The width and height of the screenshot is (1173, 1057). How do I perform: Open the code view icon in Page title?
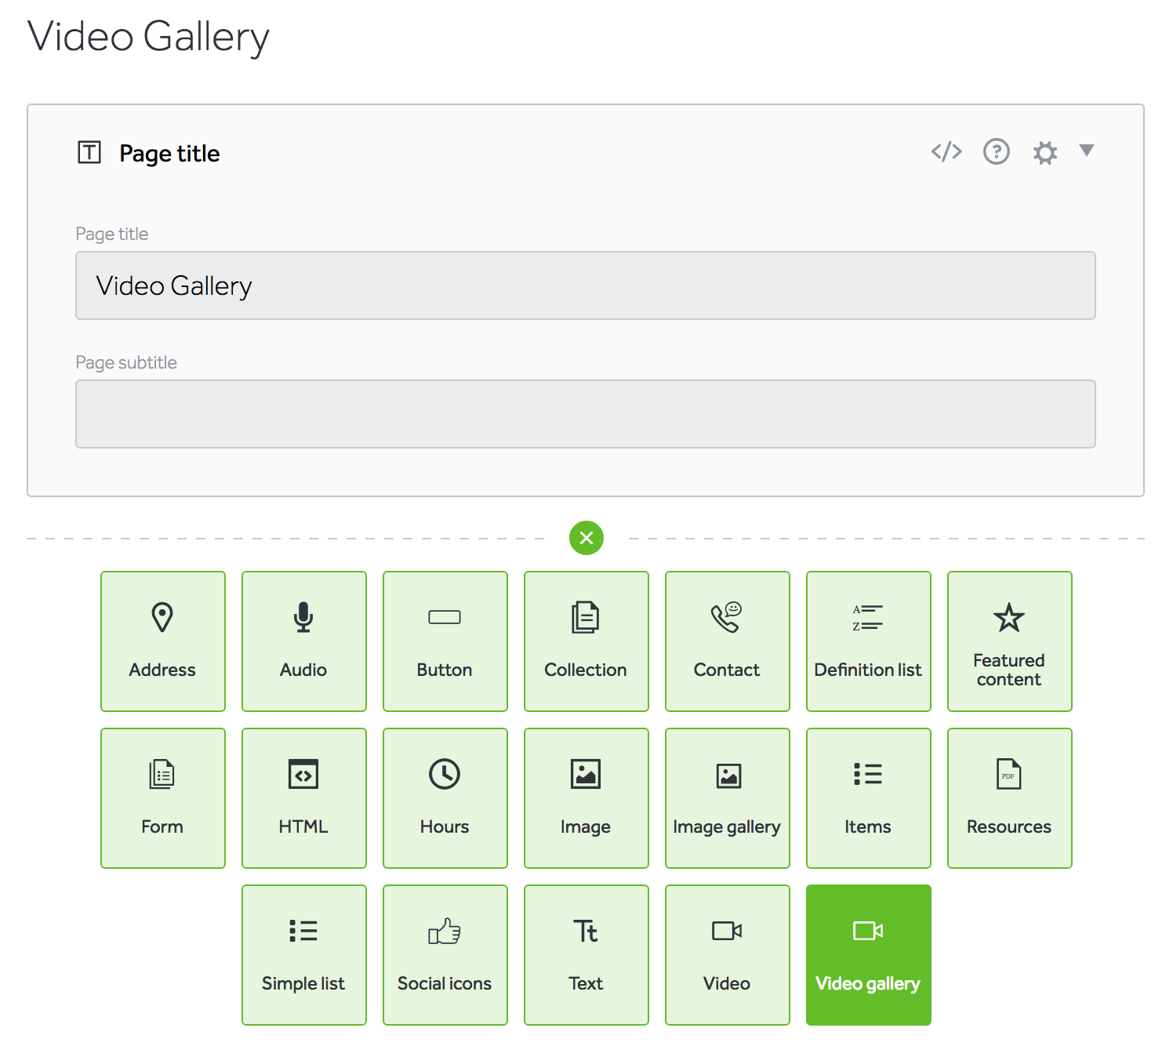point(946,151)
